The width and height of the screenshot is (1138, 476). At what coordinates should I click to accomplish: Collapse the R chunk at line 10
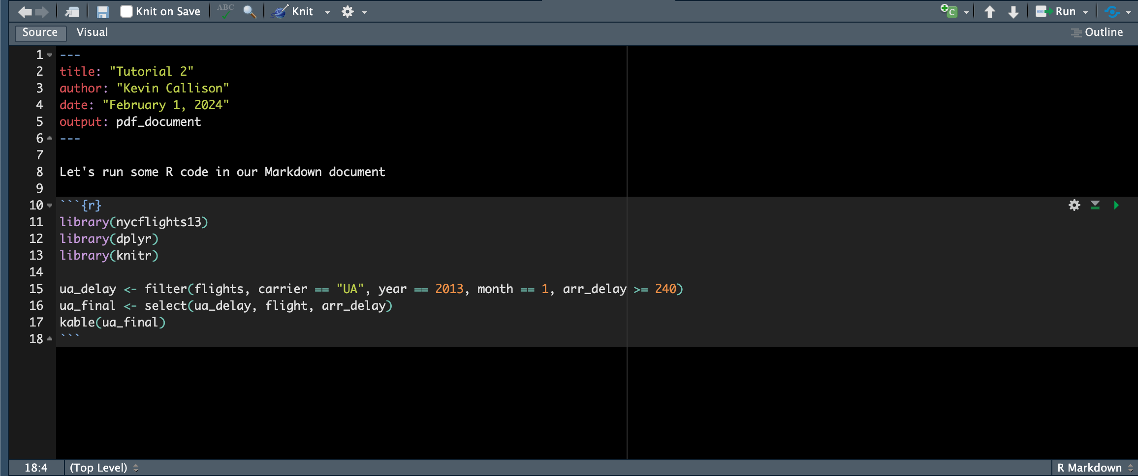point(50,205)
